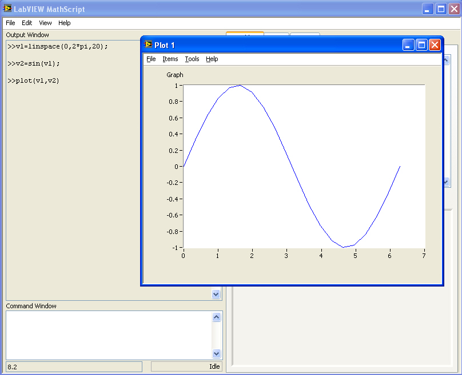Maximize the Plot 1 window
The width and height of the screenshot is (462, 375).
[421, 45]
